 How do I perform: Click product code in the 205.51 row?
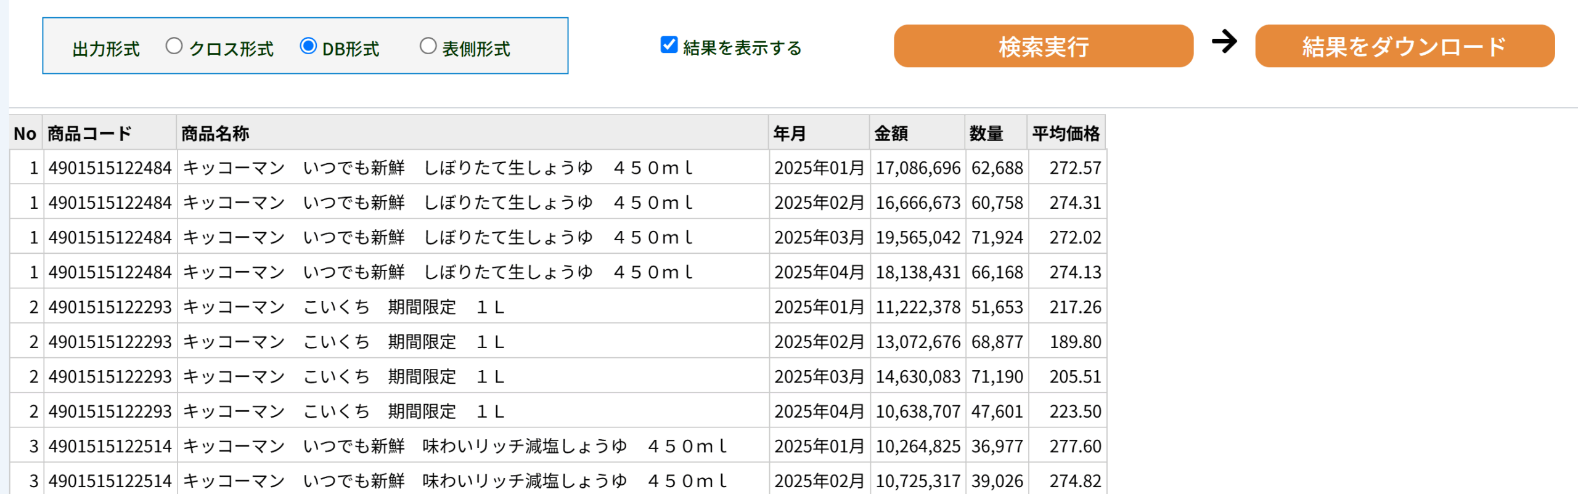(x=110, y=376)
